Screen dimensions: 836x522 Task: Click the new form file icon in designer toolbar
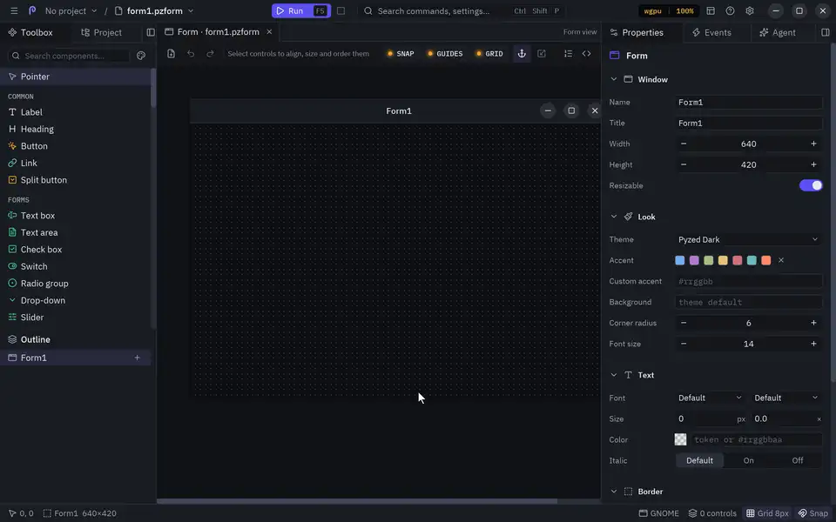(x=171, y=53)
